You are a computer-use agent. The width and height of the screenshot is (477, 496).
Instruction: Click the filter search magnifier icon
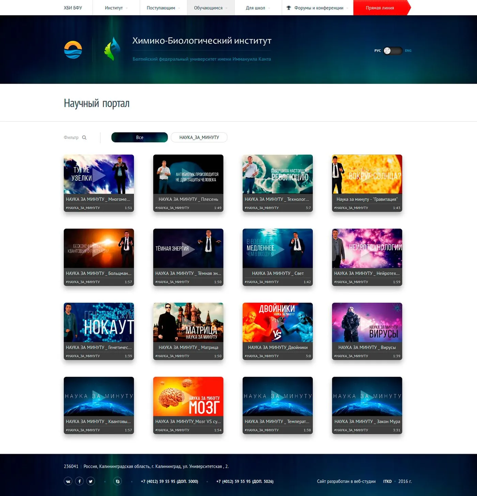tap(84, 138)
